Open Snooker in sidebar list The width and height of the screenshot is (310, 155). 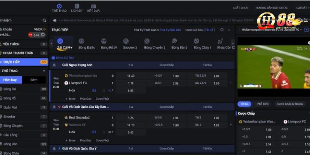(x=24, y=117)
